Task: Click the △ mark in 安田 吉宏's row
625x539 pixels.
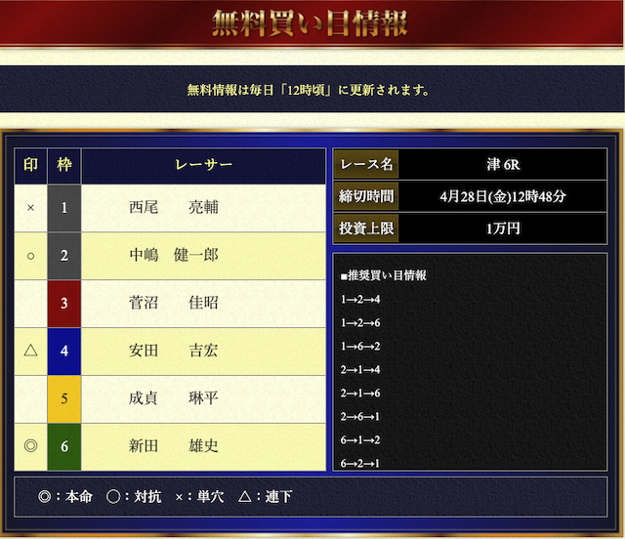Action: 30,351
